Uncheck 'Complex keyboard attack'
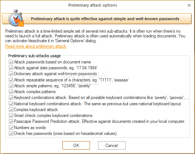 [11, 110]
